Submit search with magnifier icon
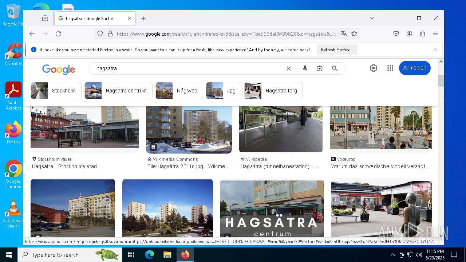The width and height of the screenshot is (466, 262). [335, 68]
